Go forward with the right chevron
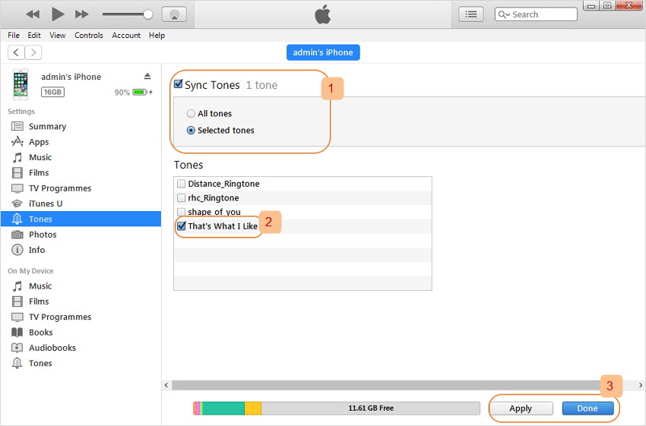The width and height of the screenshot is (646, 426). [x=33, y=52]
